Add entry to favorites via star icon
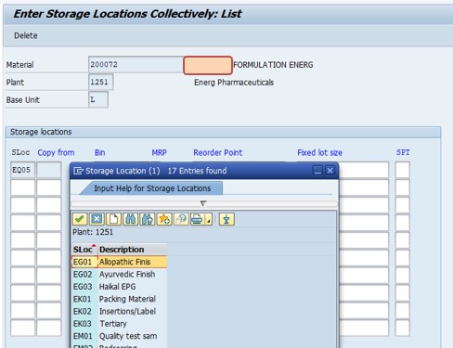Screen dimensions: 453x348 164,219
